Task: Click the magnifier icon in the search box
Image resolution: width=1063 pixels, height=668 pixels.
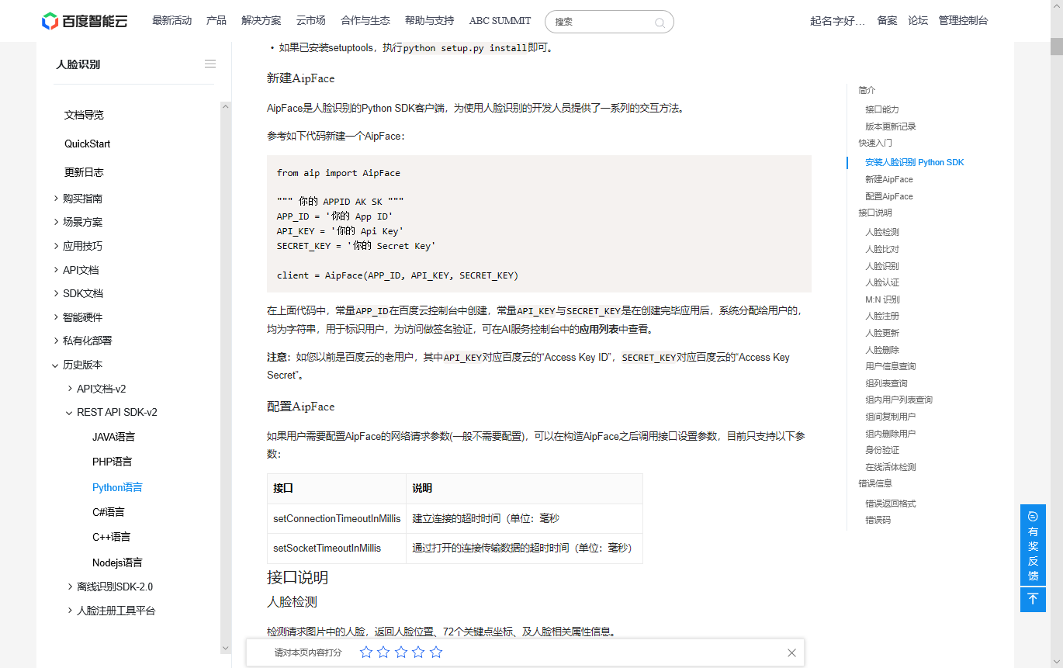Action: pyautogui.click(x=659, y=22)
